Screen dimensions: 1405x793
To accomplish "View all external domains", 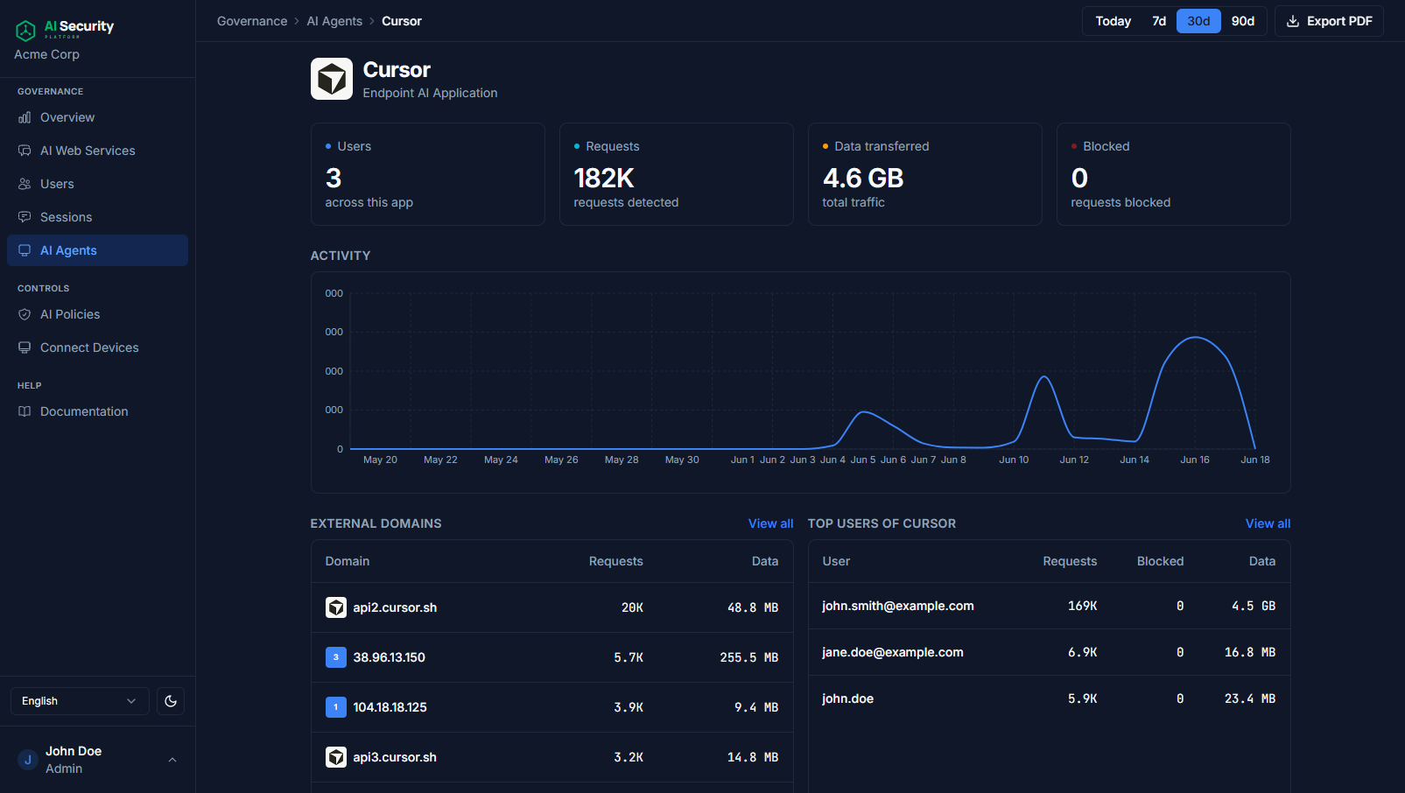I will [770, 523].
